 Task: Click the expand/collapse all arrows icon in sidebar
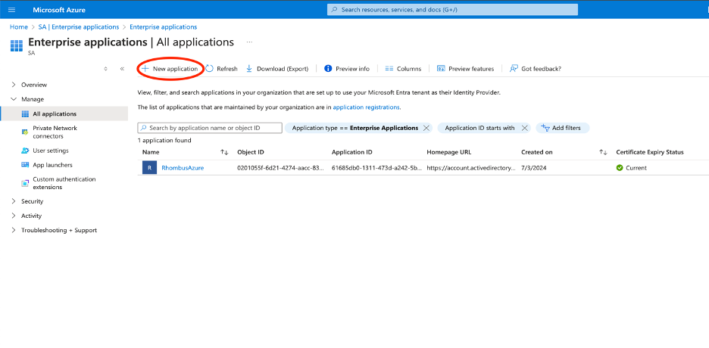coord(106,69)
